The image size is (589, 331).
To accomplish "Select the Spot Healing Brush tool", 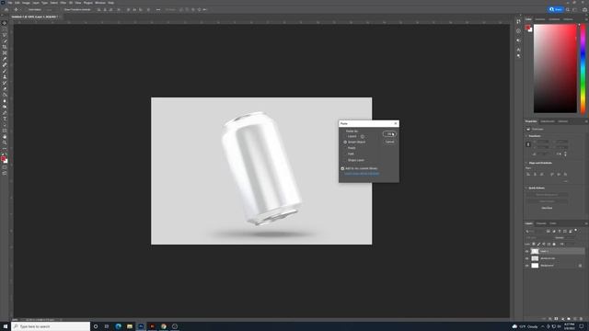I will click(x=5, y=65).
